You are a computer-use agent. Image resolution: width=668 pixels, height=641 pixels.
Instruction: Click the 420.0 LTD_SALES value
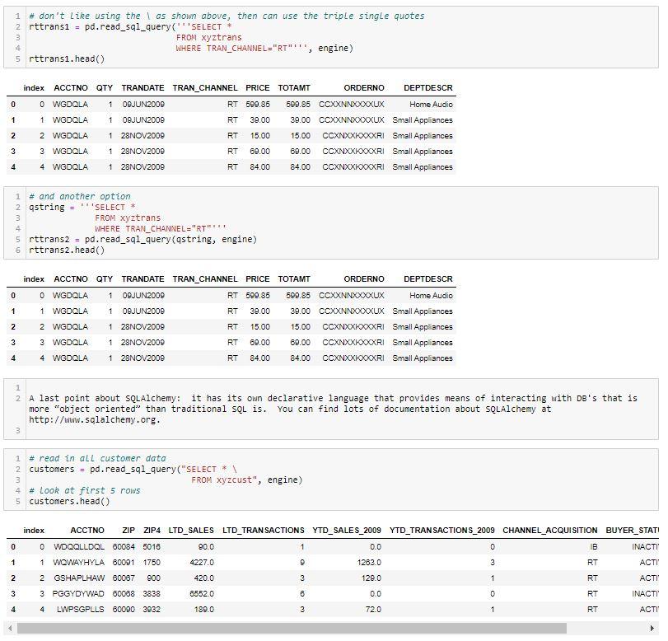pos(204,578)
